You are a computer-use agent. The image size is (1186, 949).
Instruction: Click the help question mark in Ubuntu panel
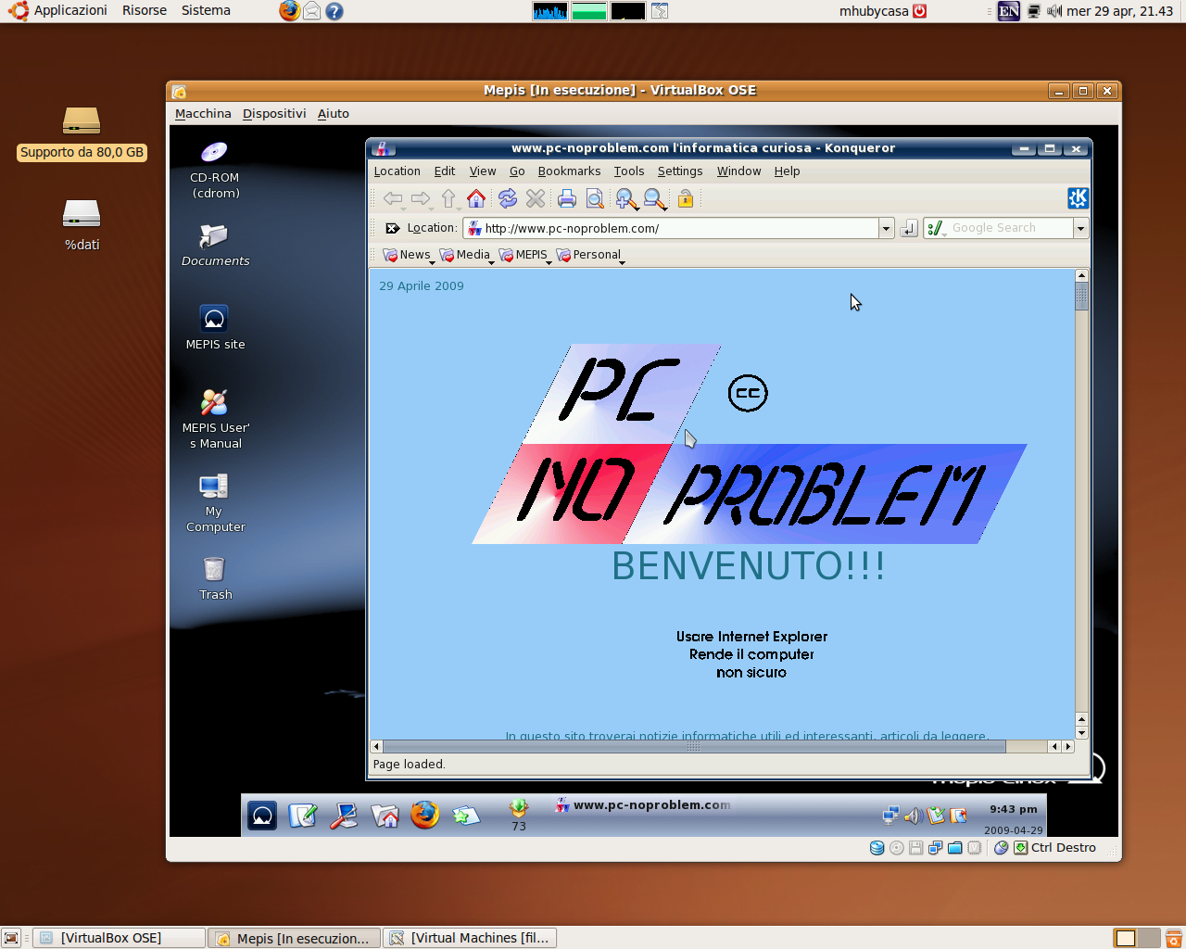[x=334, y=11]
